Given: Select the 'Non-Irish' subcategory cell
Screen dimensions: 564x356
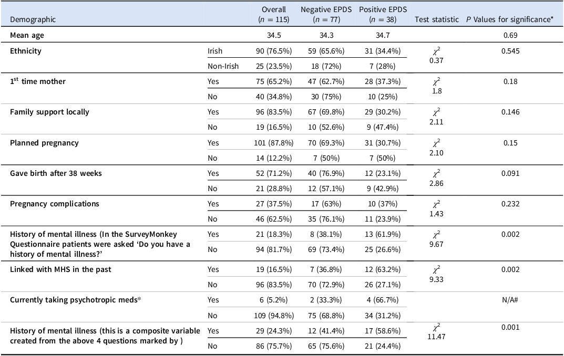Looking at the screenshot, I should [223, 66].
